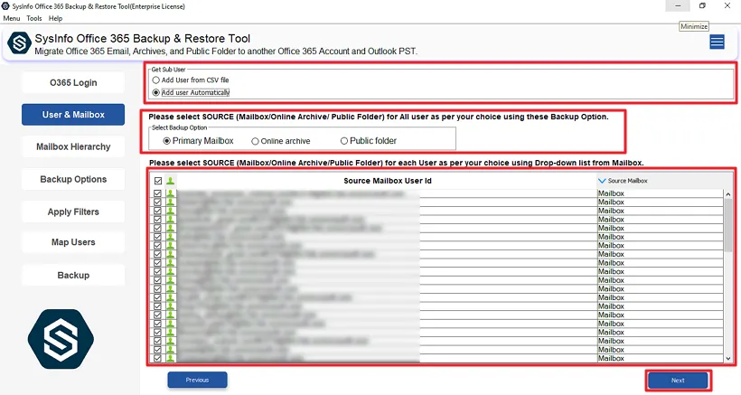Toggle the select-all checkbox in table header
Screen dimensions: 741x395
click(158, 181)
